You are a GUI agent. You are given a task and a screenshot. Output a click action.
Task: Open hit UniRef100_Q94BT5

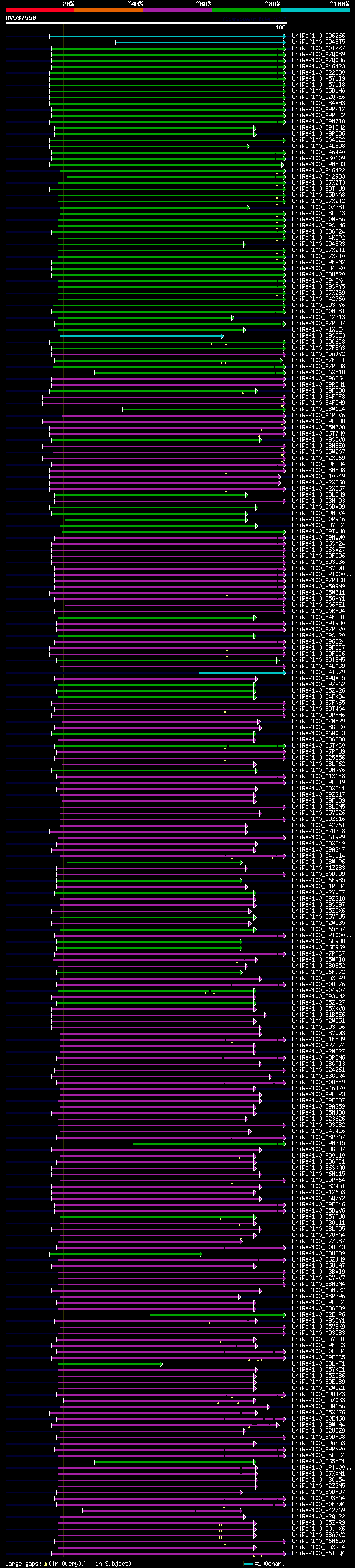click(x=318, y=42)
